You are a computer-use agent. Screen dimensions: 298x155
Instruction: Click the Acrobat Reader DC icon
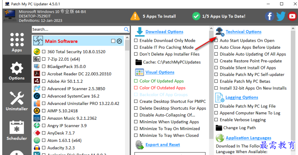[x=37, y=74]
